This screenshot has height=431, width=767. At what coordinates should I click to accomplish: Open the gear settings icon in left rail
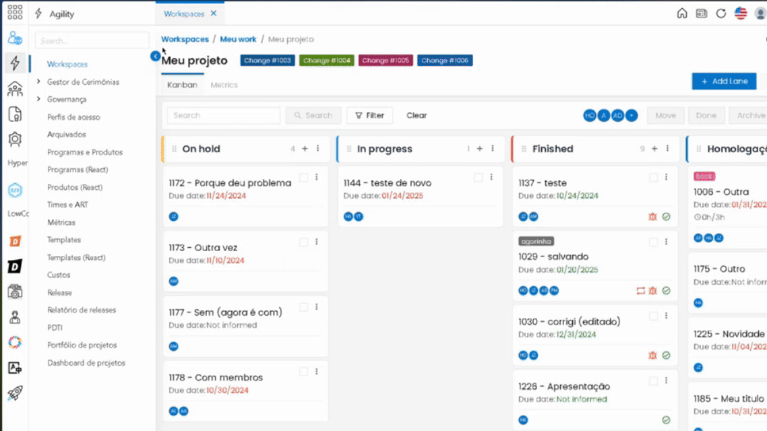click(x=15, y=140)
